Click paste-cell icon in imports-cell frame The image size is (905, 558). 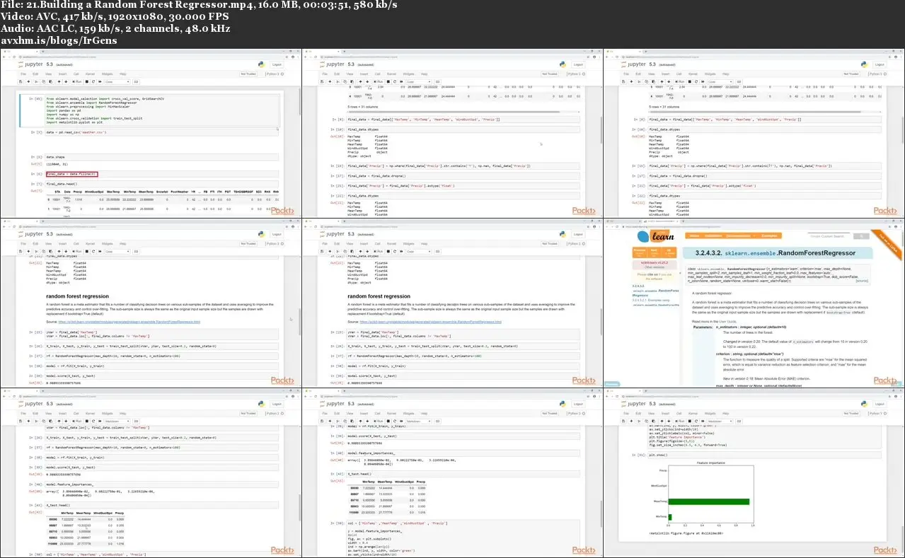(x=50, y=81)
